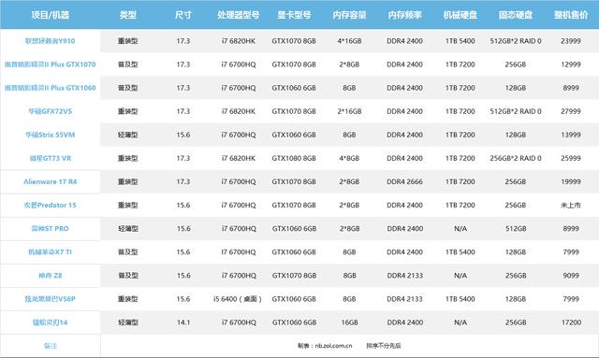This screenshot has width=599, height=358.
Task: Click the DDR4 2666 memory frequency cell
Action: coord(404,181)
